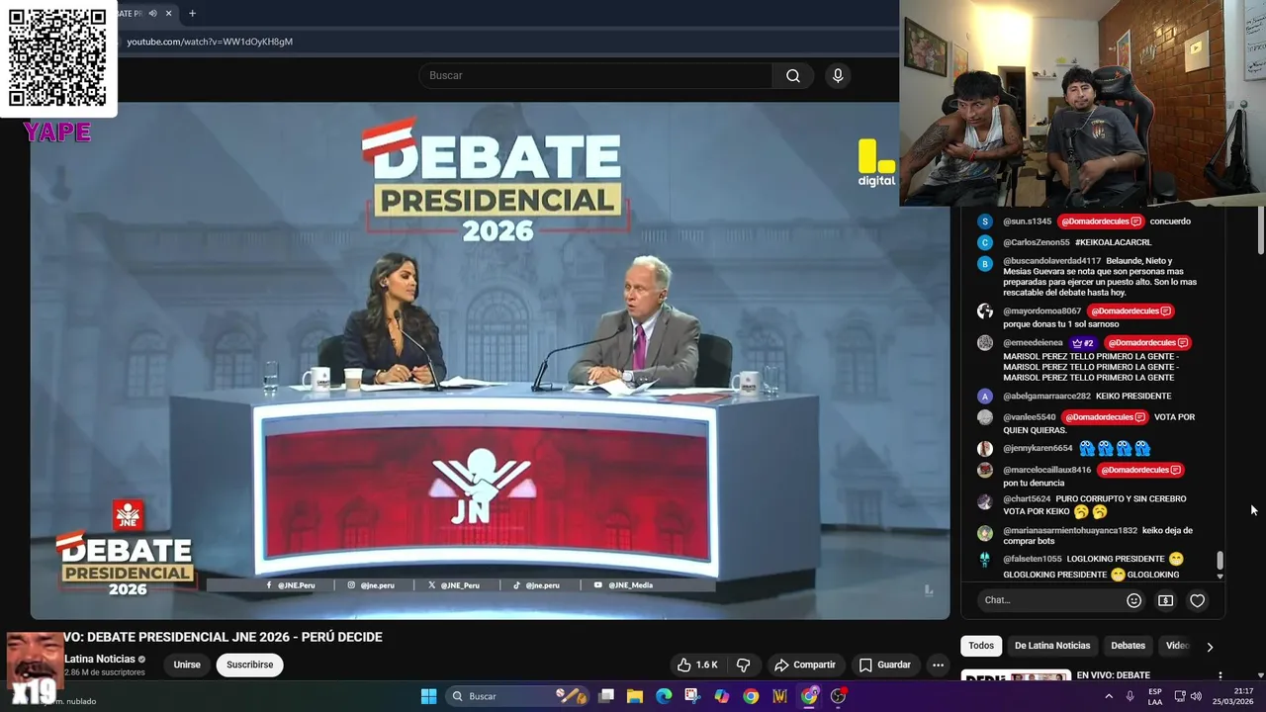Click the live chat scrollbar thumb
The width and height of the screenshot is (1266, 712).
1220,561
